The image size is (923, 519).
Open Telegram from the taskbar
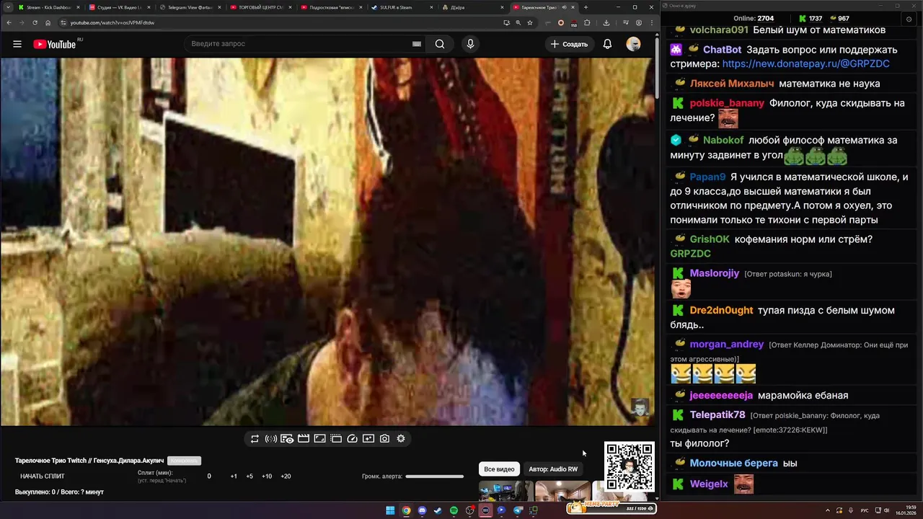(x=518, y=510)
